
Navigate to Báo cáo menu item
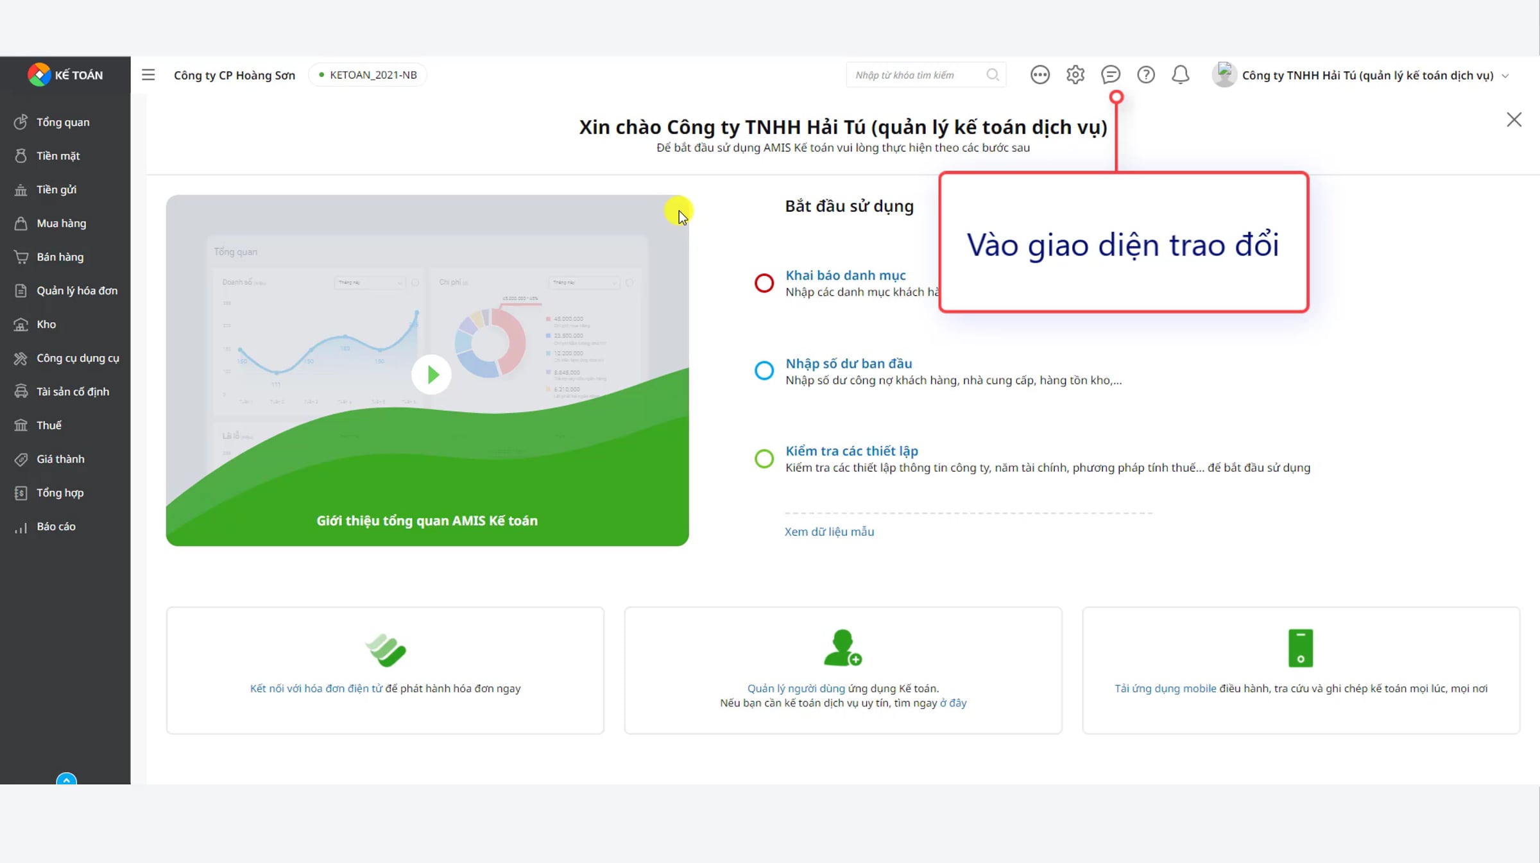click(56, 526)
